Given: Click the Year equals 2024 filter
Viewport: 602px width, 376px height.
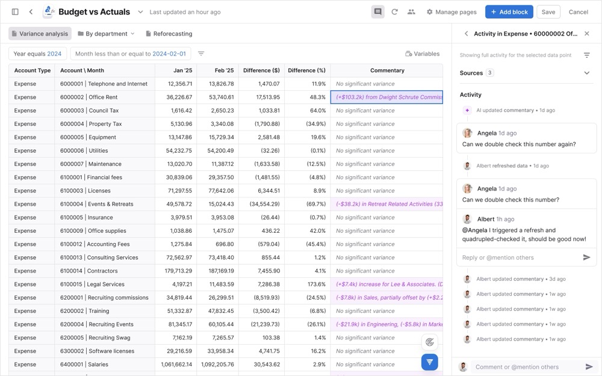Looking at the screenshot, I should 37,54.
